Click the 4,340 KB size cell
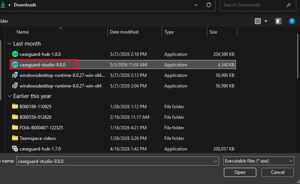Image resolution: width=300 pixels, height=184 pixels. click(226, 65)
